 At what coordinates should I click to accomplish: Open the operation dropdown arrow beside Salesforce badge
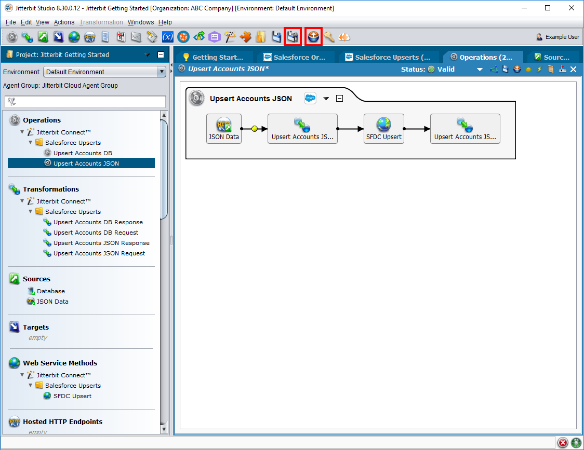326,99
